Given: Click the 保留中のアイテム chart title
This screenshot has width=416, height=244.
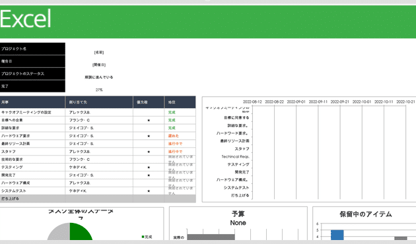Looking at the screenshot, I should click(366, 214).
